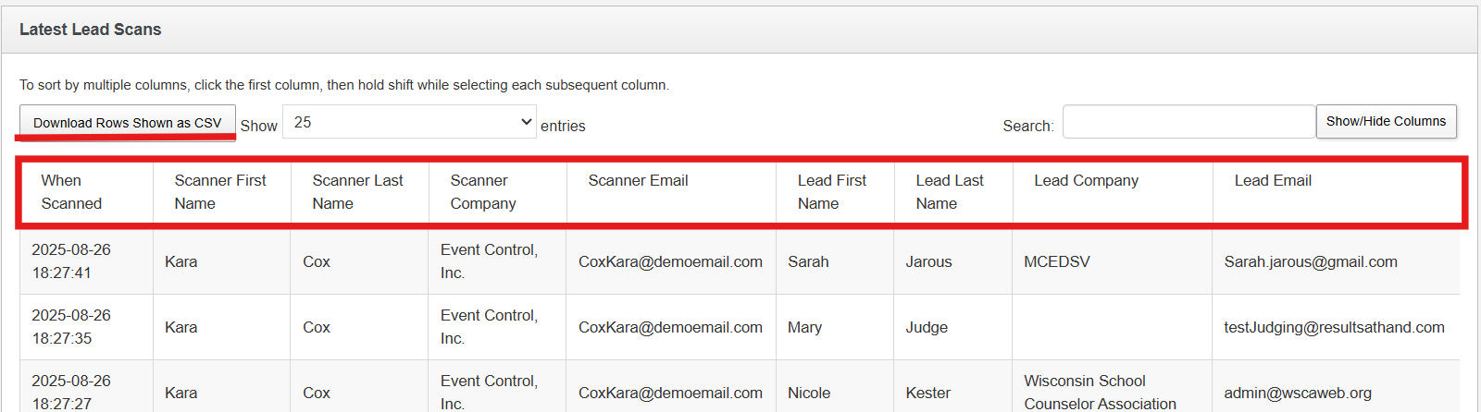Click Wisconsin School Counselor Association cell
This screenshot has height=412, width=1481.
(x=1100, y=392)
